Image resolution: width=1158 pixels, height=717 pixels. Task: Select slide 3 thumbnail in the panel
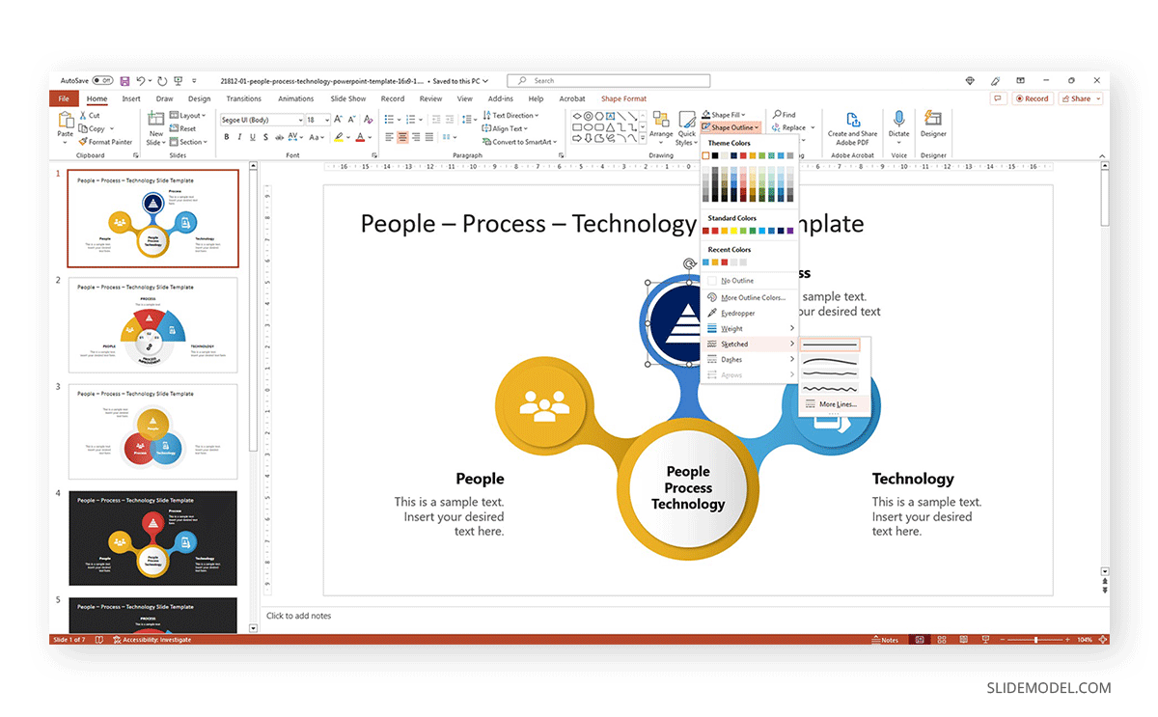(152, 431)
